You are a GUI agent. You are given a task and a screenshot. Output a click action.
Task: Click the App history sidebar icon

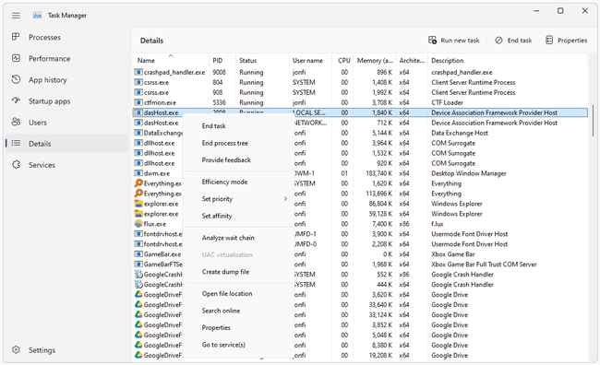(16, 79)
